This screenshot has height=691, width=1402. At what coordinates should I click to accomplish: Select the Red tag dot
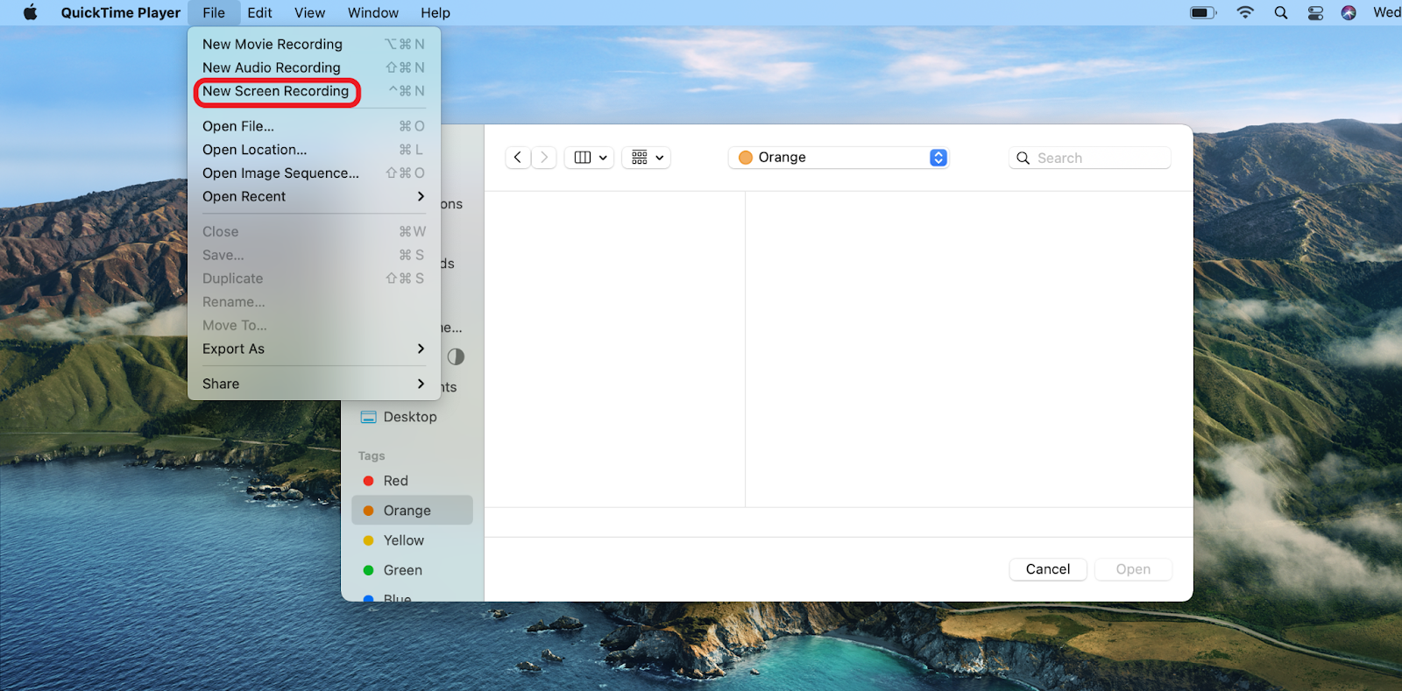pyautogui.click(x=368, y=481)
